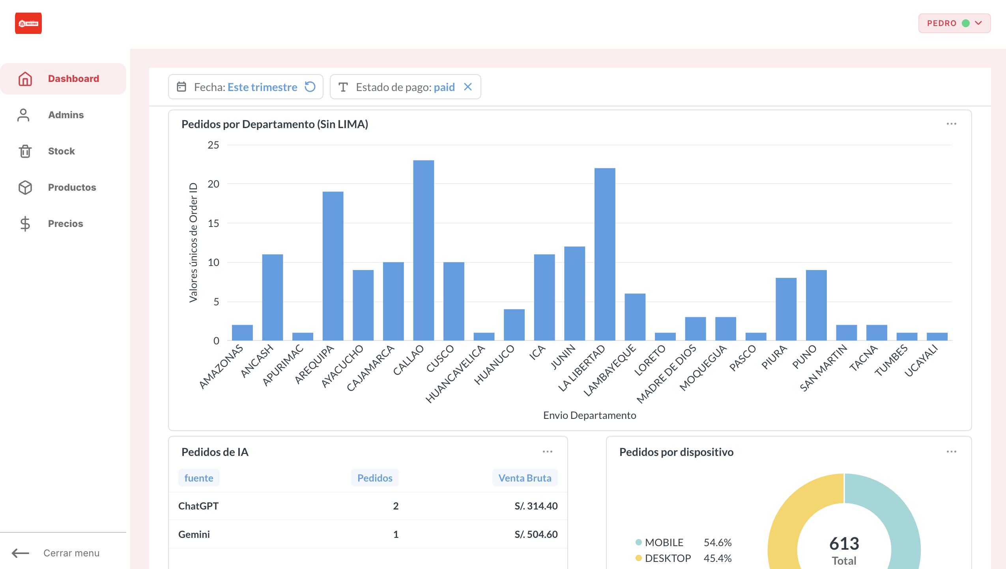Open Dashboard in the sidebar
Screen dimensions: 1006x569
click(63, 79)
